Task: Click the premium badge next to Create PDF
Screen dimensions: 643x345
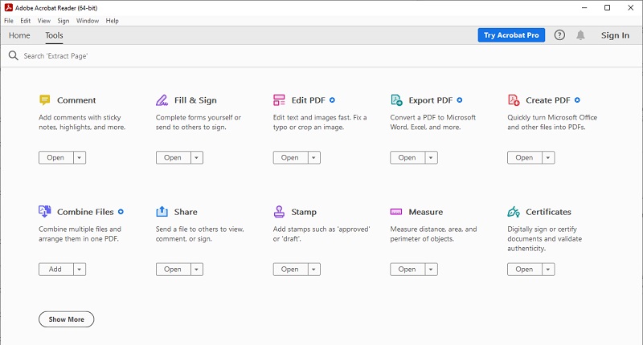Action: pyautogui.click(x=577, y=99)
